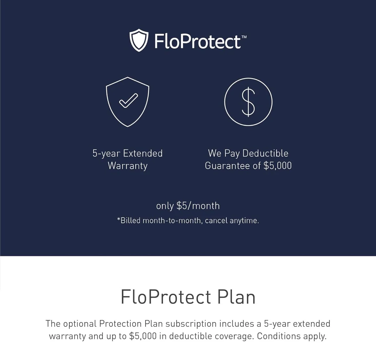Click the checkmark inside the shield
The height and width of the screenshot is (362, 376).
pos(128,101)
